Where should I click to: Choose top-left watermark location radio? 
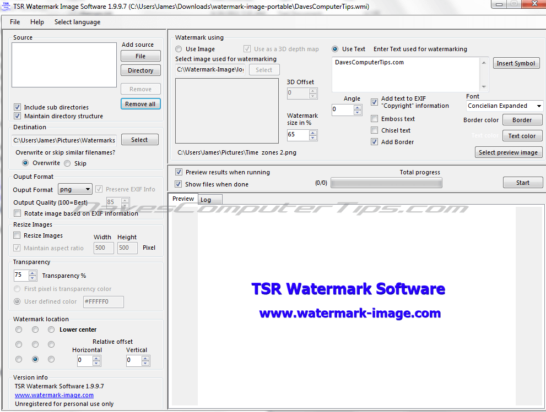pos(19,329)
